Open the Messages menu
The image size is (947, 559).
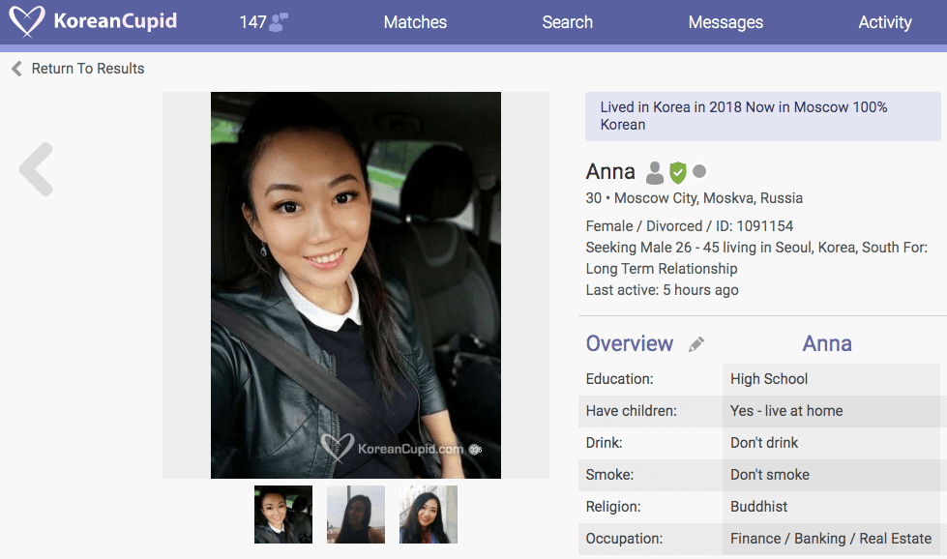click(725, 22)
